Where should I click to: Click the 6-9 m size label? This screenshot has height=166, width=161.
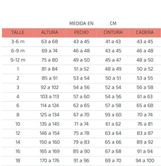pos(18,51)
